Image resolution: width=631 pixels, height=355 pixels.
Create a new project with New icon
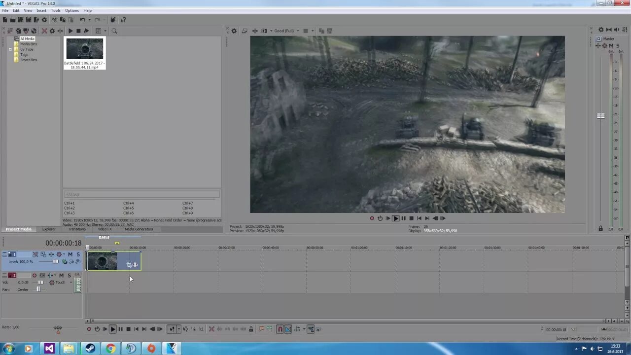click(x=5, y=20)
